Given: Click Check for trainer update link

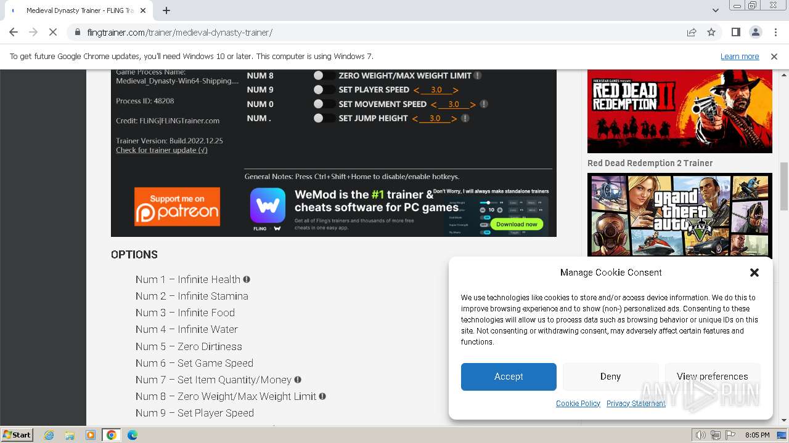Looking at the screenshot, I should pyautogui.click(x=161, y=150).
